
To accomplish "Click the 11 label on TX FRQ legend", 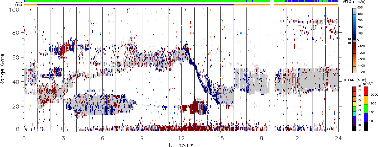I will (x=359, y=120).
